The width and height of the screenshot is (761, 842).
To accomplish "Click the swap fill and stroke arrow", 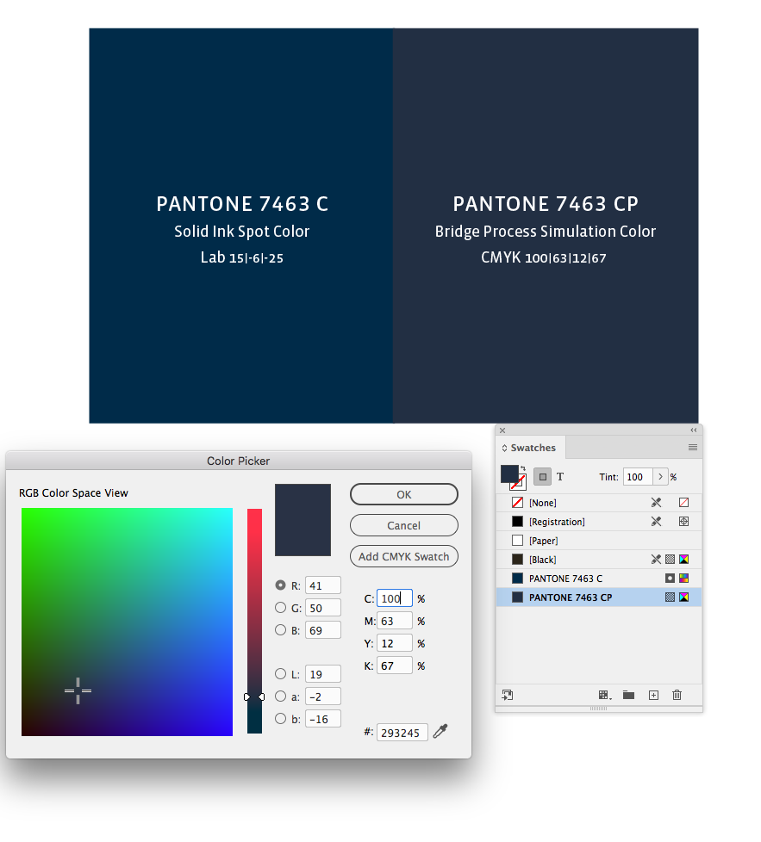I will pos(523,467).
